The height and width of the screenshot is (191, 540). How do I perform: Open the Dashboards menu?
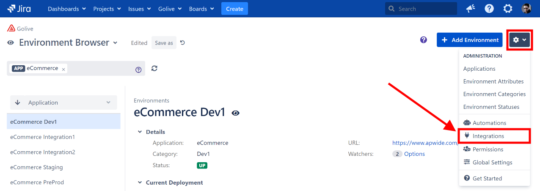point(67,8)
